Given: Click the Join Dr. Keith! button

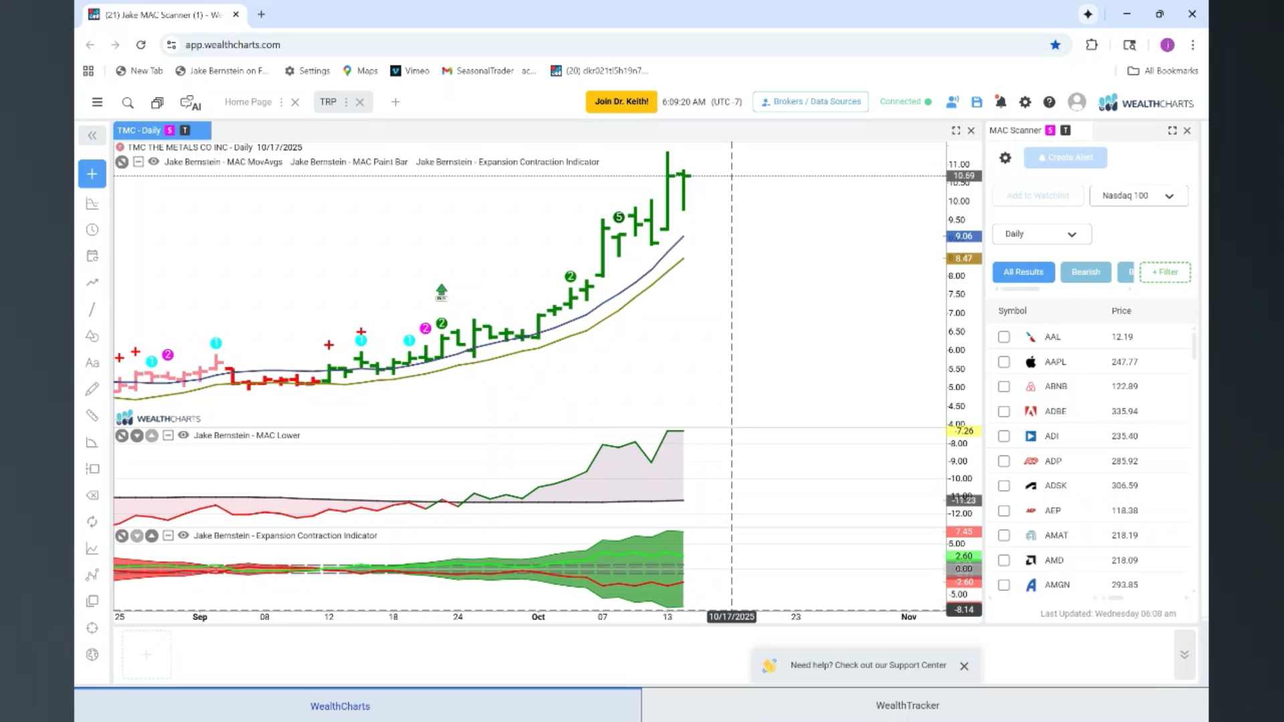Looking at the screenshot, I should coord(621,102).
